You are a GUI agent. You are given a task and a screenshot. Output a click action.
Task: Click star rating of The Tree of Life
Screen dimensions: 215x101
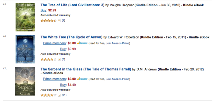click(49, 21)
